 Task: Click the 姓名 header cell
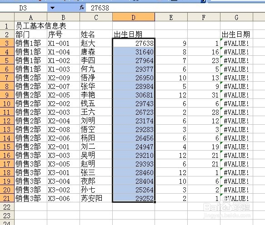(96, 34)
